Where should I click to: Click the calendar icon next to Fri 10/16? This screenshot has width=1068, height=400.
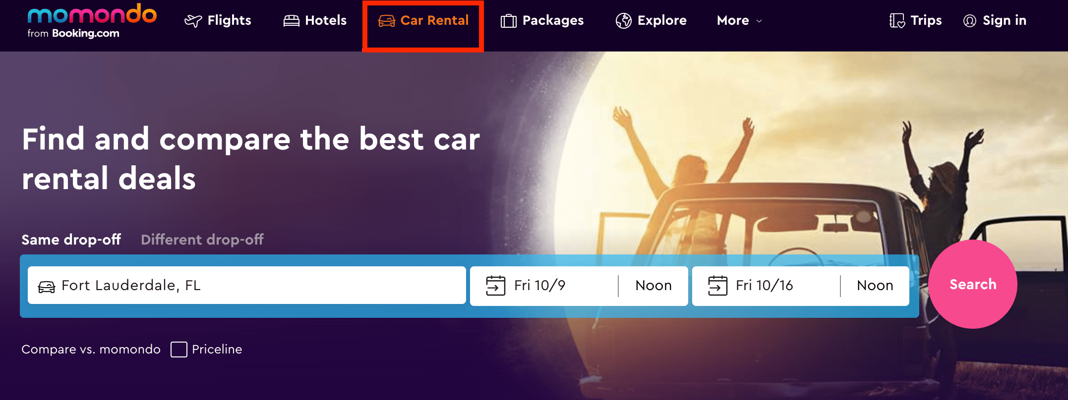pyautogui.click(x=717, y=286)
